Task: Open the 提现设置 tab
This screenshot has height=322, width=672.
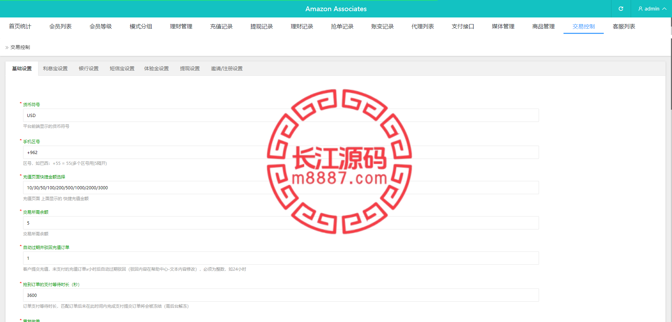Action: tap(190, 68)
